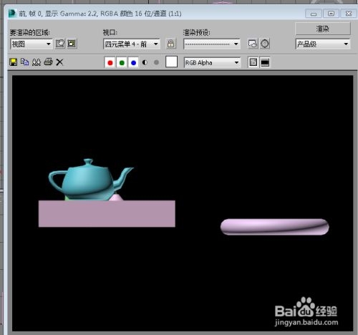Click the 渲染 render button

323,29
